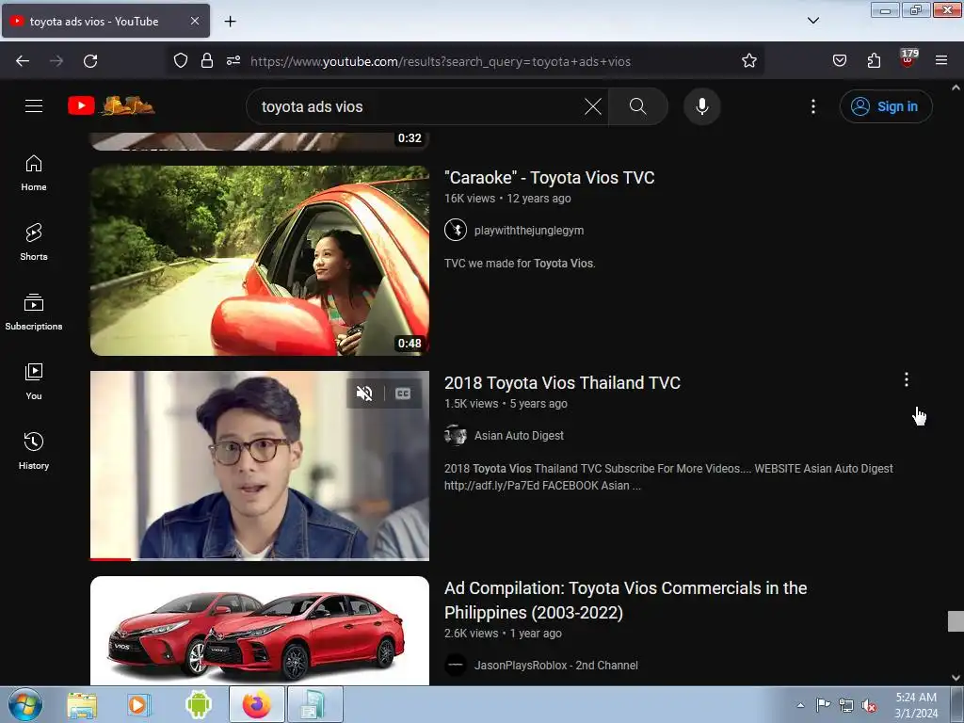Visit Asian Auto Digest channel name
The image size is (964, 723).
click(519, 436)
